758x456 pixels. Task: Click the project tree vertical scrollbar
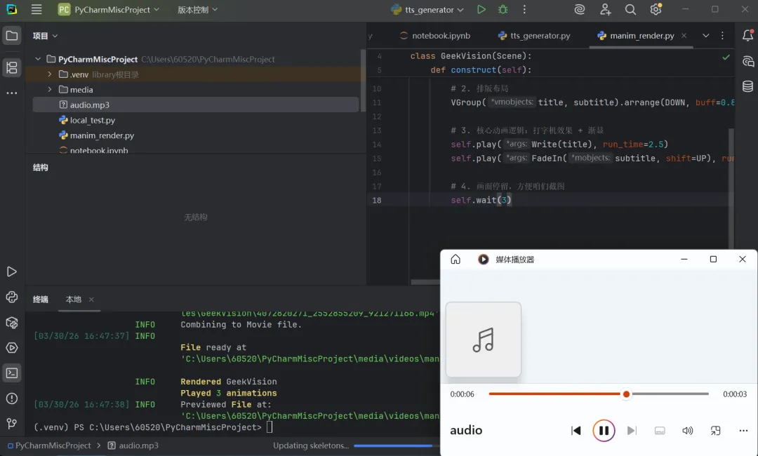[363, 80]
